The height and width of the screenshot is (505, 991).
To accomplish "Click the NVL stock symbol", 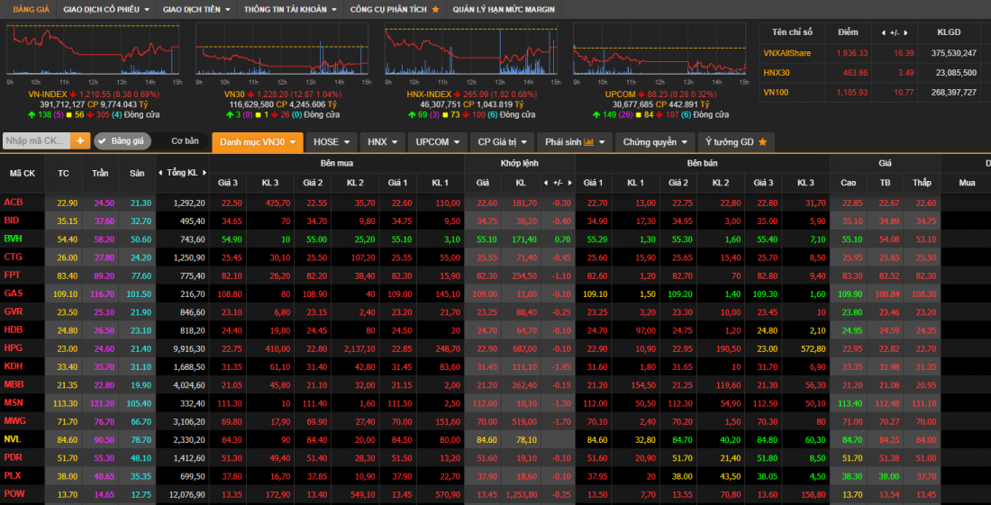I will coord(13,438).
